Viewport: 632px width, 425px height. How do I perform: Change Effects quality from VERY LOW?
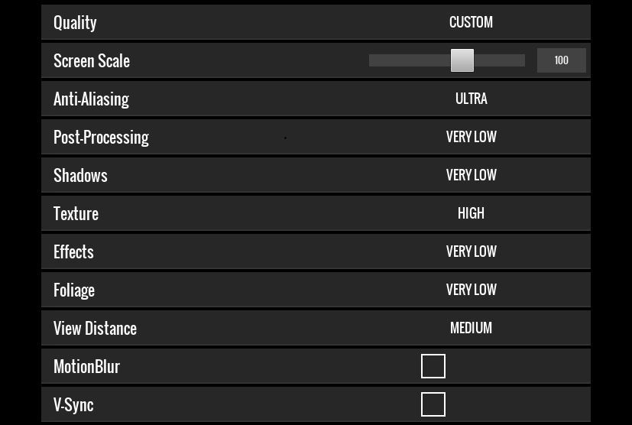tap(471, 251)
